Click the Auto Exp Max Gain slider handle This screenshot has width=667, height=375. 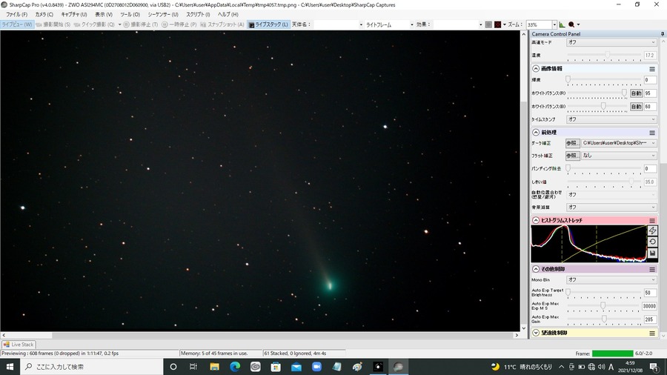tap(604, 319)
